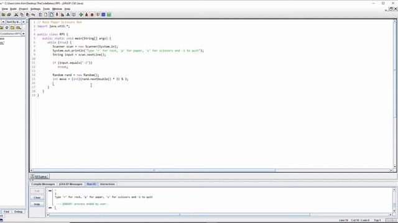Click 'process ended by user' output text

click(x=91, y=204)
